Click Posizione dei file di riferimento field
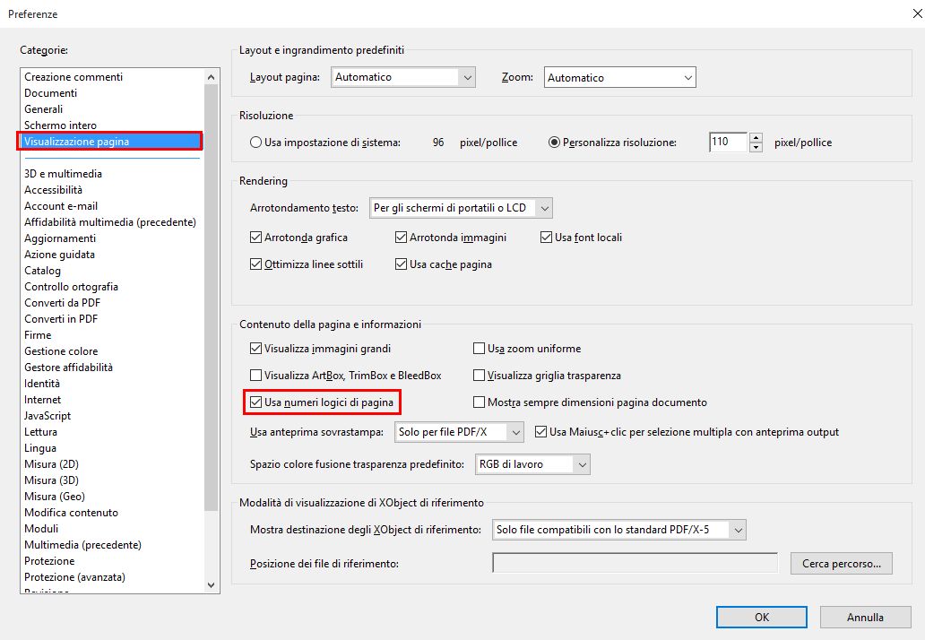Image resolution: width=925 pixels, height=640 pixels. coord(635,563)
